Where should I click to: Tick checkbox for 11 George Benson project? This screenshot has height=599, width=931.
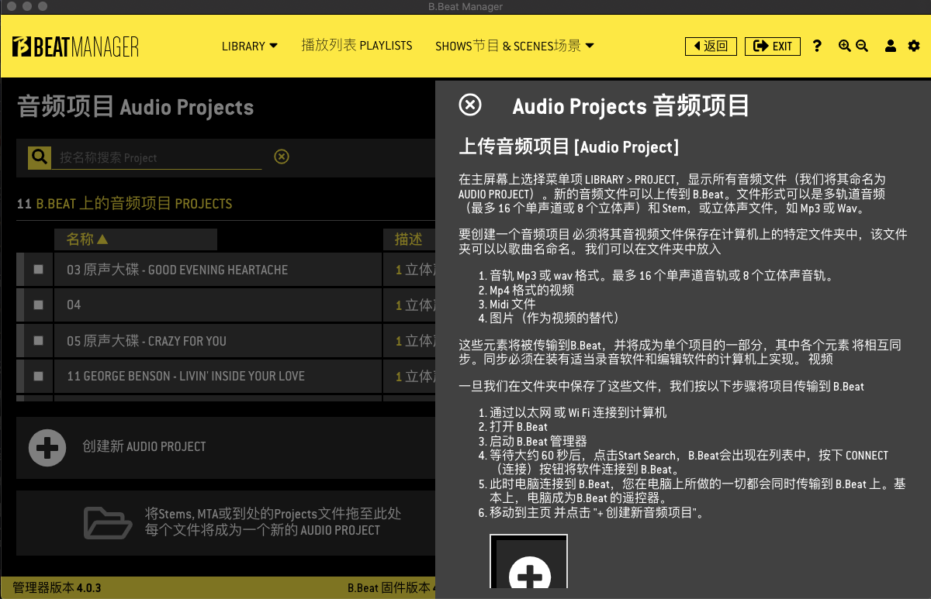coord(39,377)
